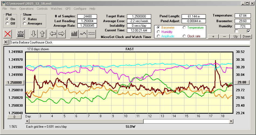This screenshot has width=256, height=135.
Task: Tick the unchecked box under Humidity
Action: (237, 31)
